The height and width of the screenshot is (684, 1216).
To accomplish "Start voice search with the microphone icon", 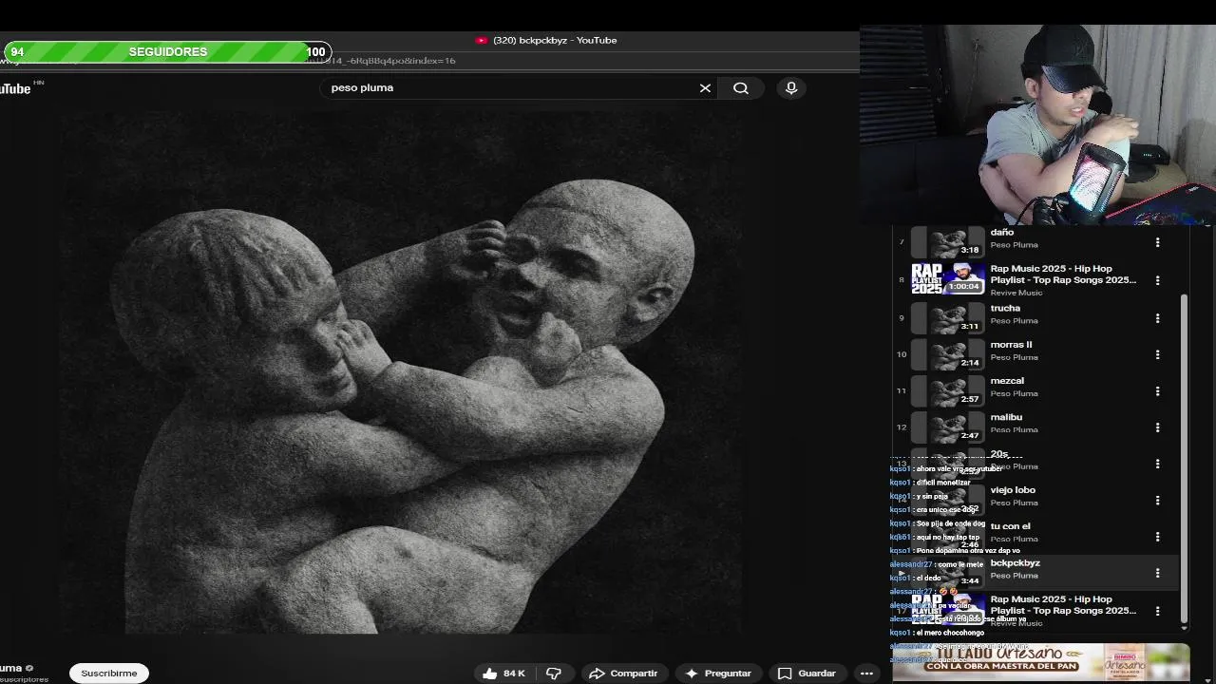I will tap(791, 88).
